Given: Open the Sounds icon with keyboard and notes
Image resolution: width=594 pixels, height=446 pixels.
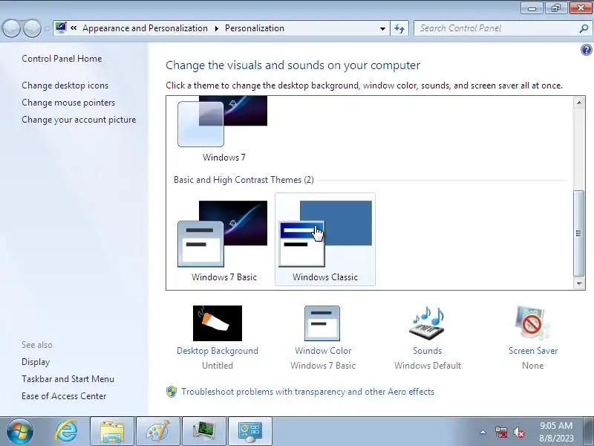Looking at the screenshot, I should [427, 323].
